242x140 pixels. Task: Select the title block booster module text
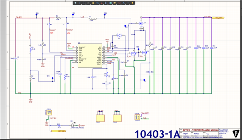click(x=200, y=130)
